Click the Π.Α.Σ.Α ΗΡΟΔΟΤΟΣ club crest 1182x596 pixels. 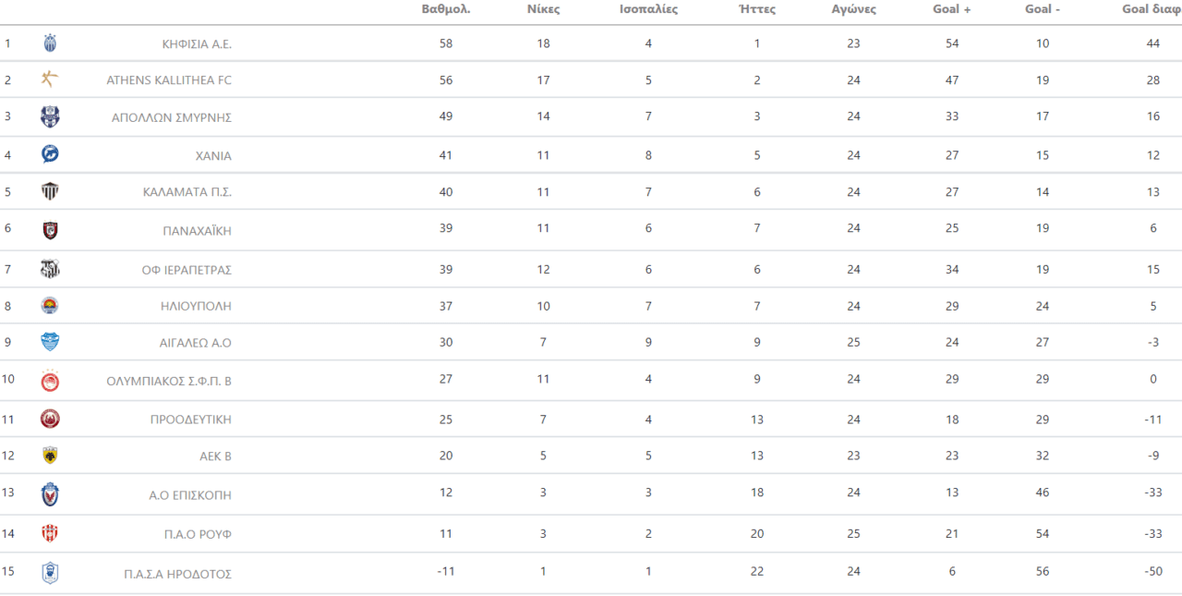(x=50, y=573)
